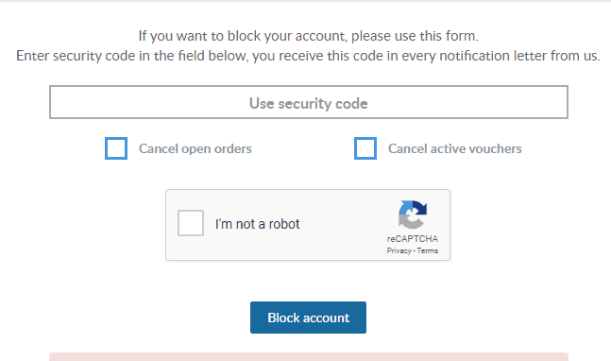Tick the "I'm not a robot" checkbox
Image resolution: width=611 pixels, height=361 pixels.
click(191, 223)
